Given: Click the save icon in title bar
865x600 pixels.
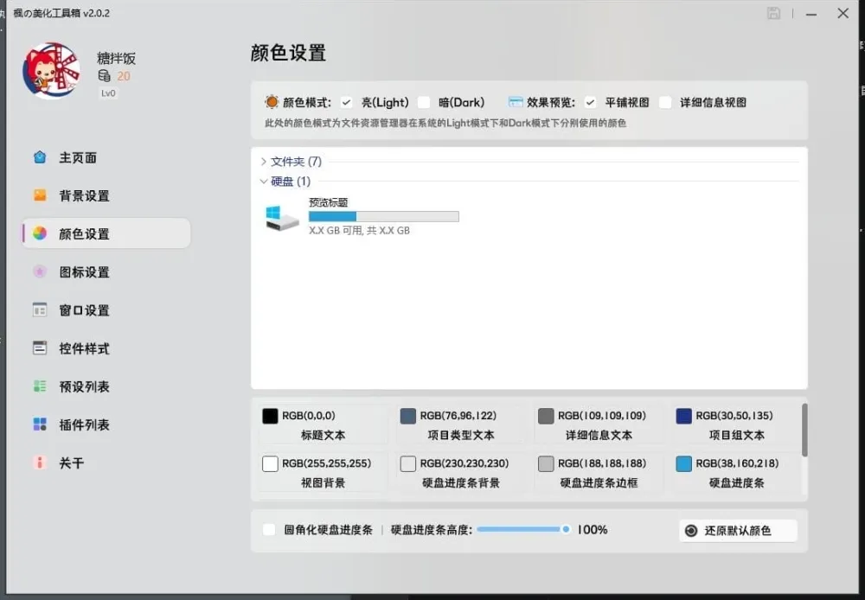Looking at the screenshot, I should click(773, 13).
